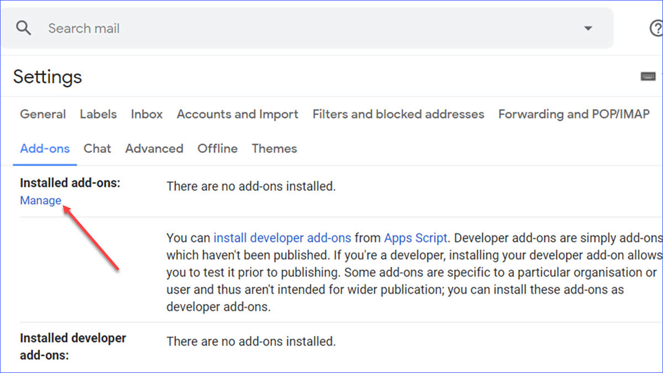This screenshot has width=663, height=373.
Task: Switch to the Advanced tab
Action: click(154, 149)
